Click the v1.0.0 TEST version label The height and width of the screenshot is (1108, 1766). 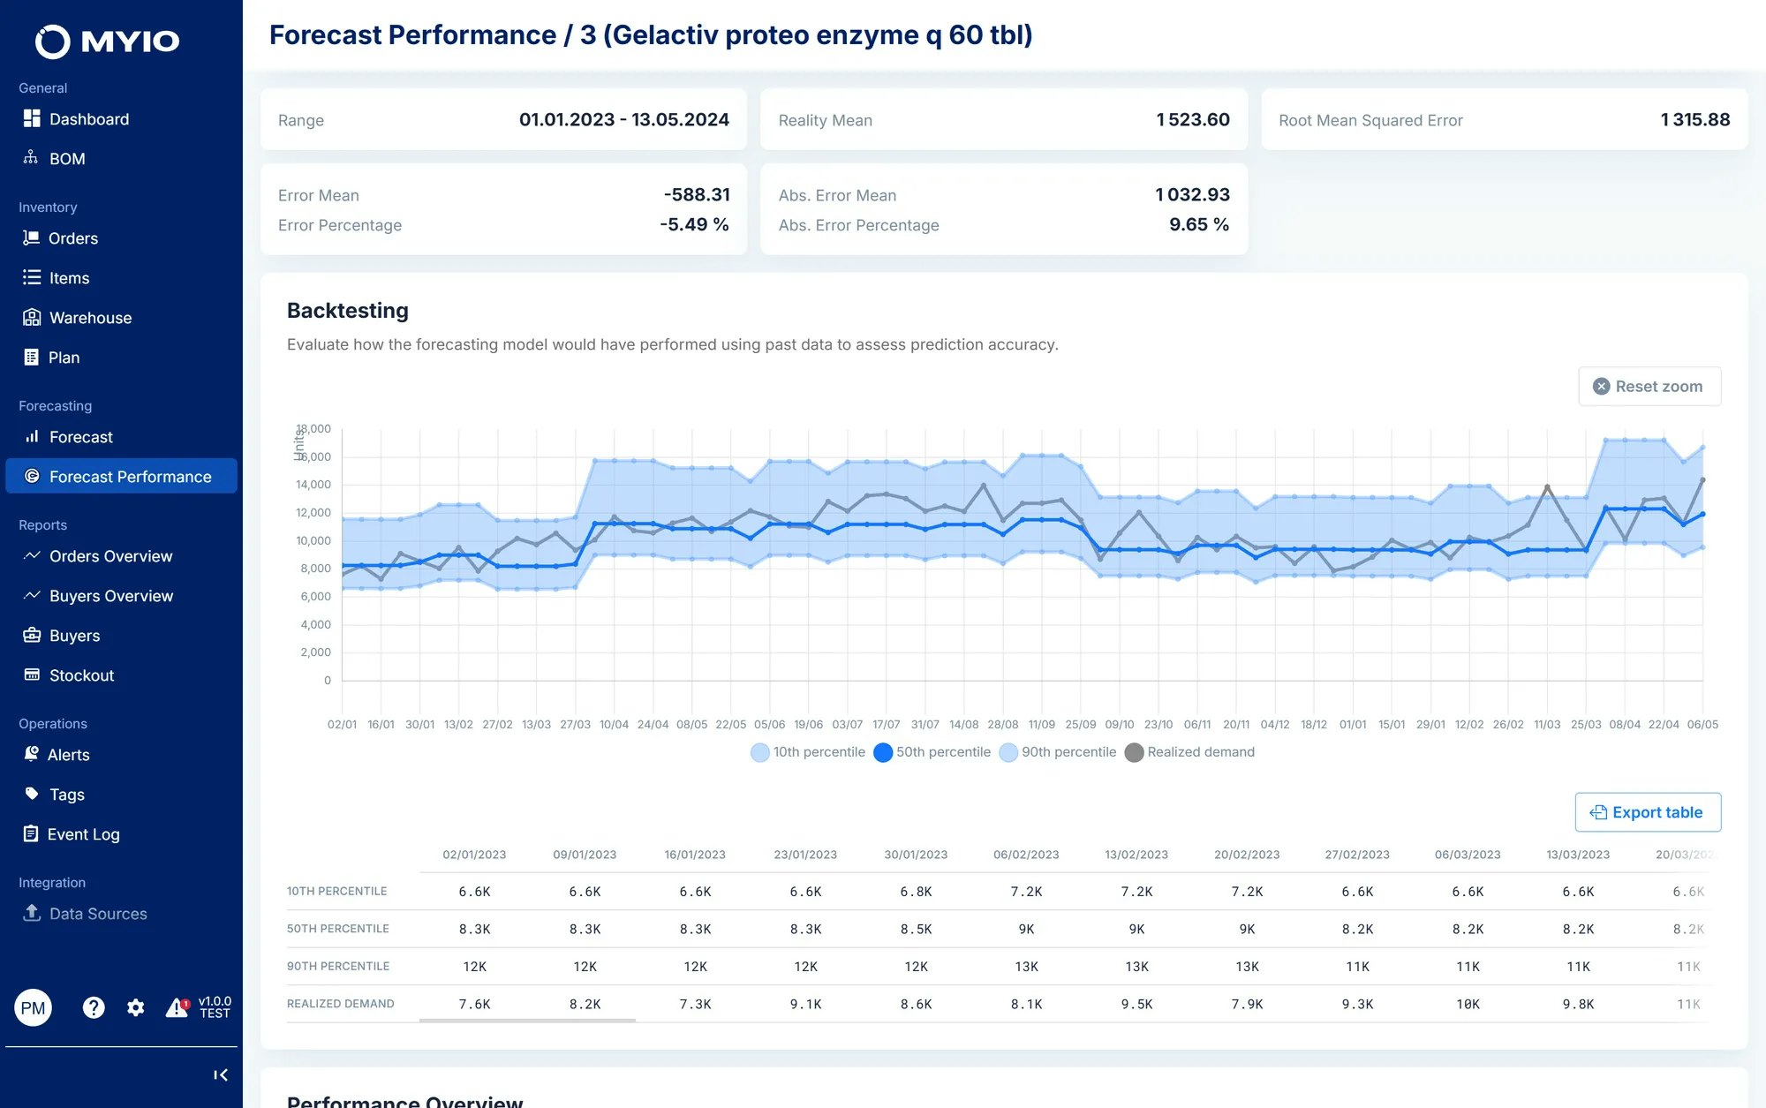pyautogui.click(x=215, y=1007)
